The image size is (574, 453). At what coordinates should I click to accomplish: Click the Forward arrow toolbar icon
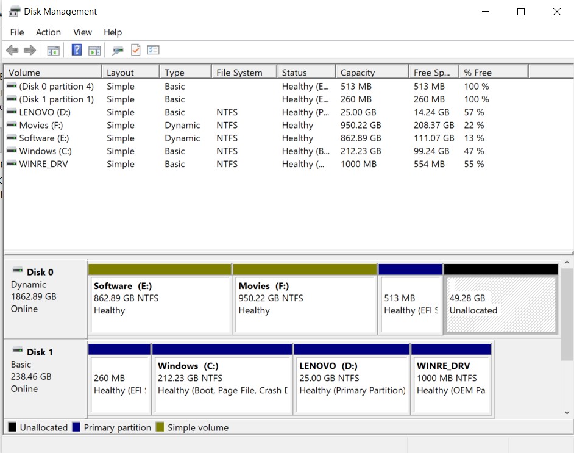pos(29,51)
